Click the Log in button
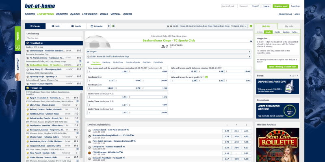The image size is (325, 162). click(x=266, y=6)
